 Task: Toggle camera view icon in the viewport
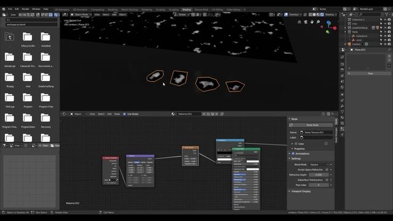point(306,22)
